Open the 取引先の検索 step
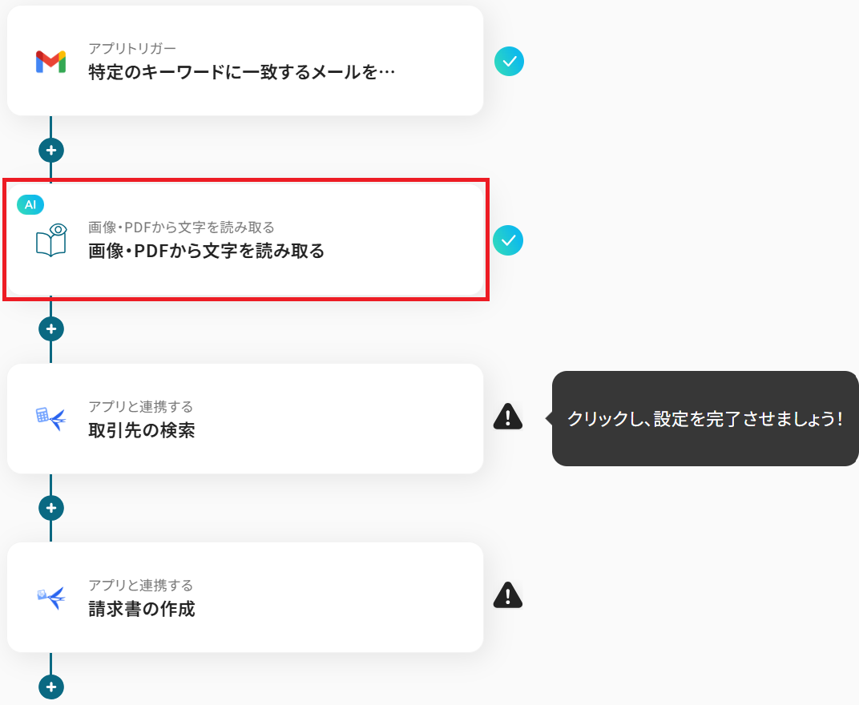Image resolution: width=859 pixels, height=705 pixels. (142, 431)
